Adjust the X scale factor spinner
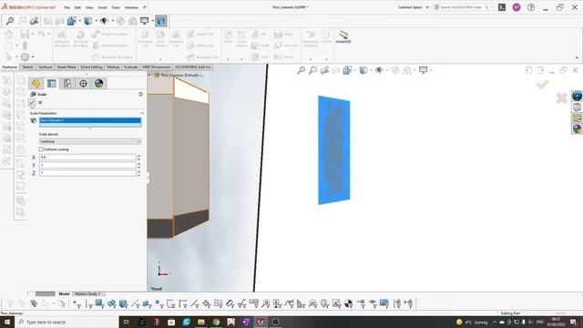 pyautogui.click(x=139, y=158)
